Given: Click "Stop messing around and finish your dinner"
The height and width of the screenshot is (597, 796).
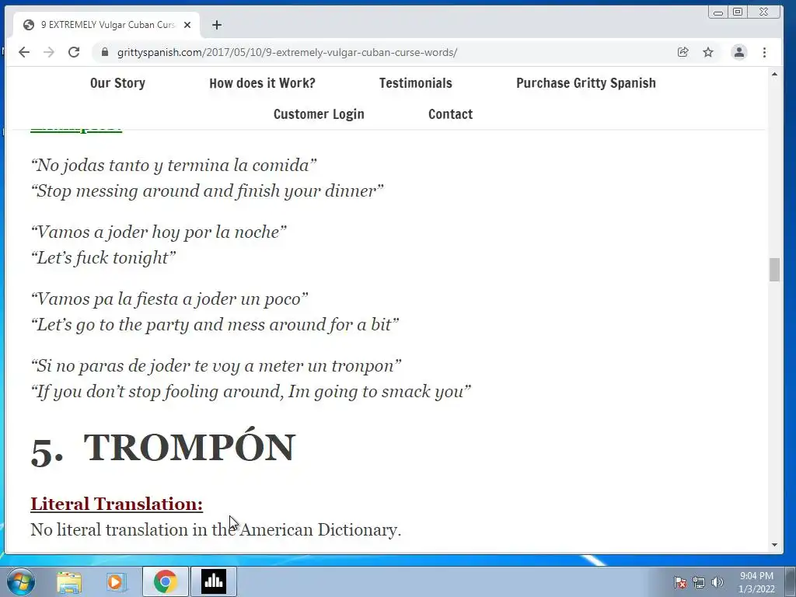Looking at the screenshot, I should [207, 191].
